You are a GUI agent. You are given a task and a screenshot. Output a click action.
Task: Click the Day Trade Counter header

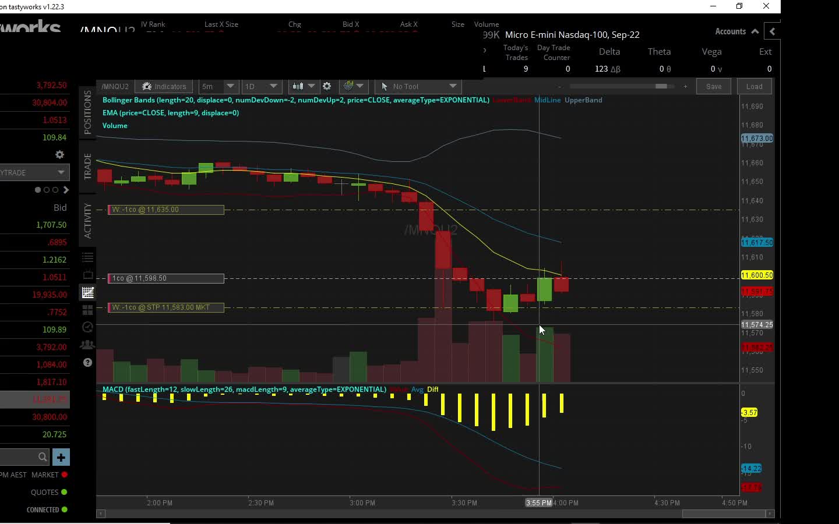(x=554, y=52)
